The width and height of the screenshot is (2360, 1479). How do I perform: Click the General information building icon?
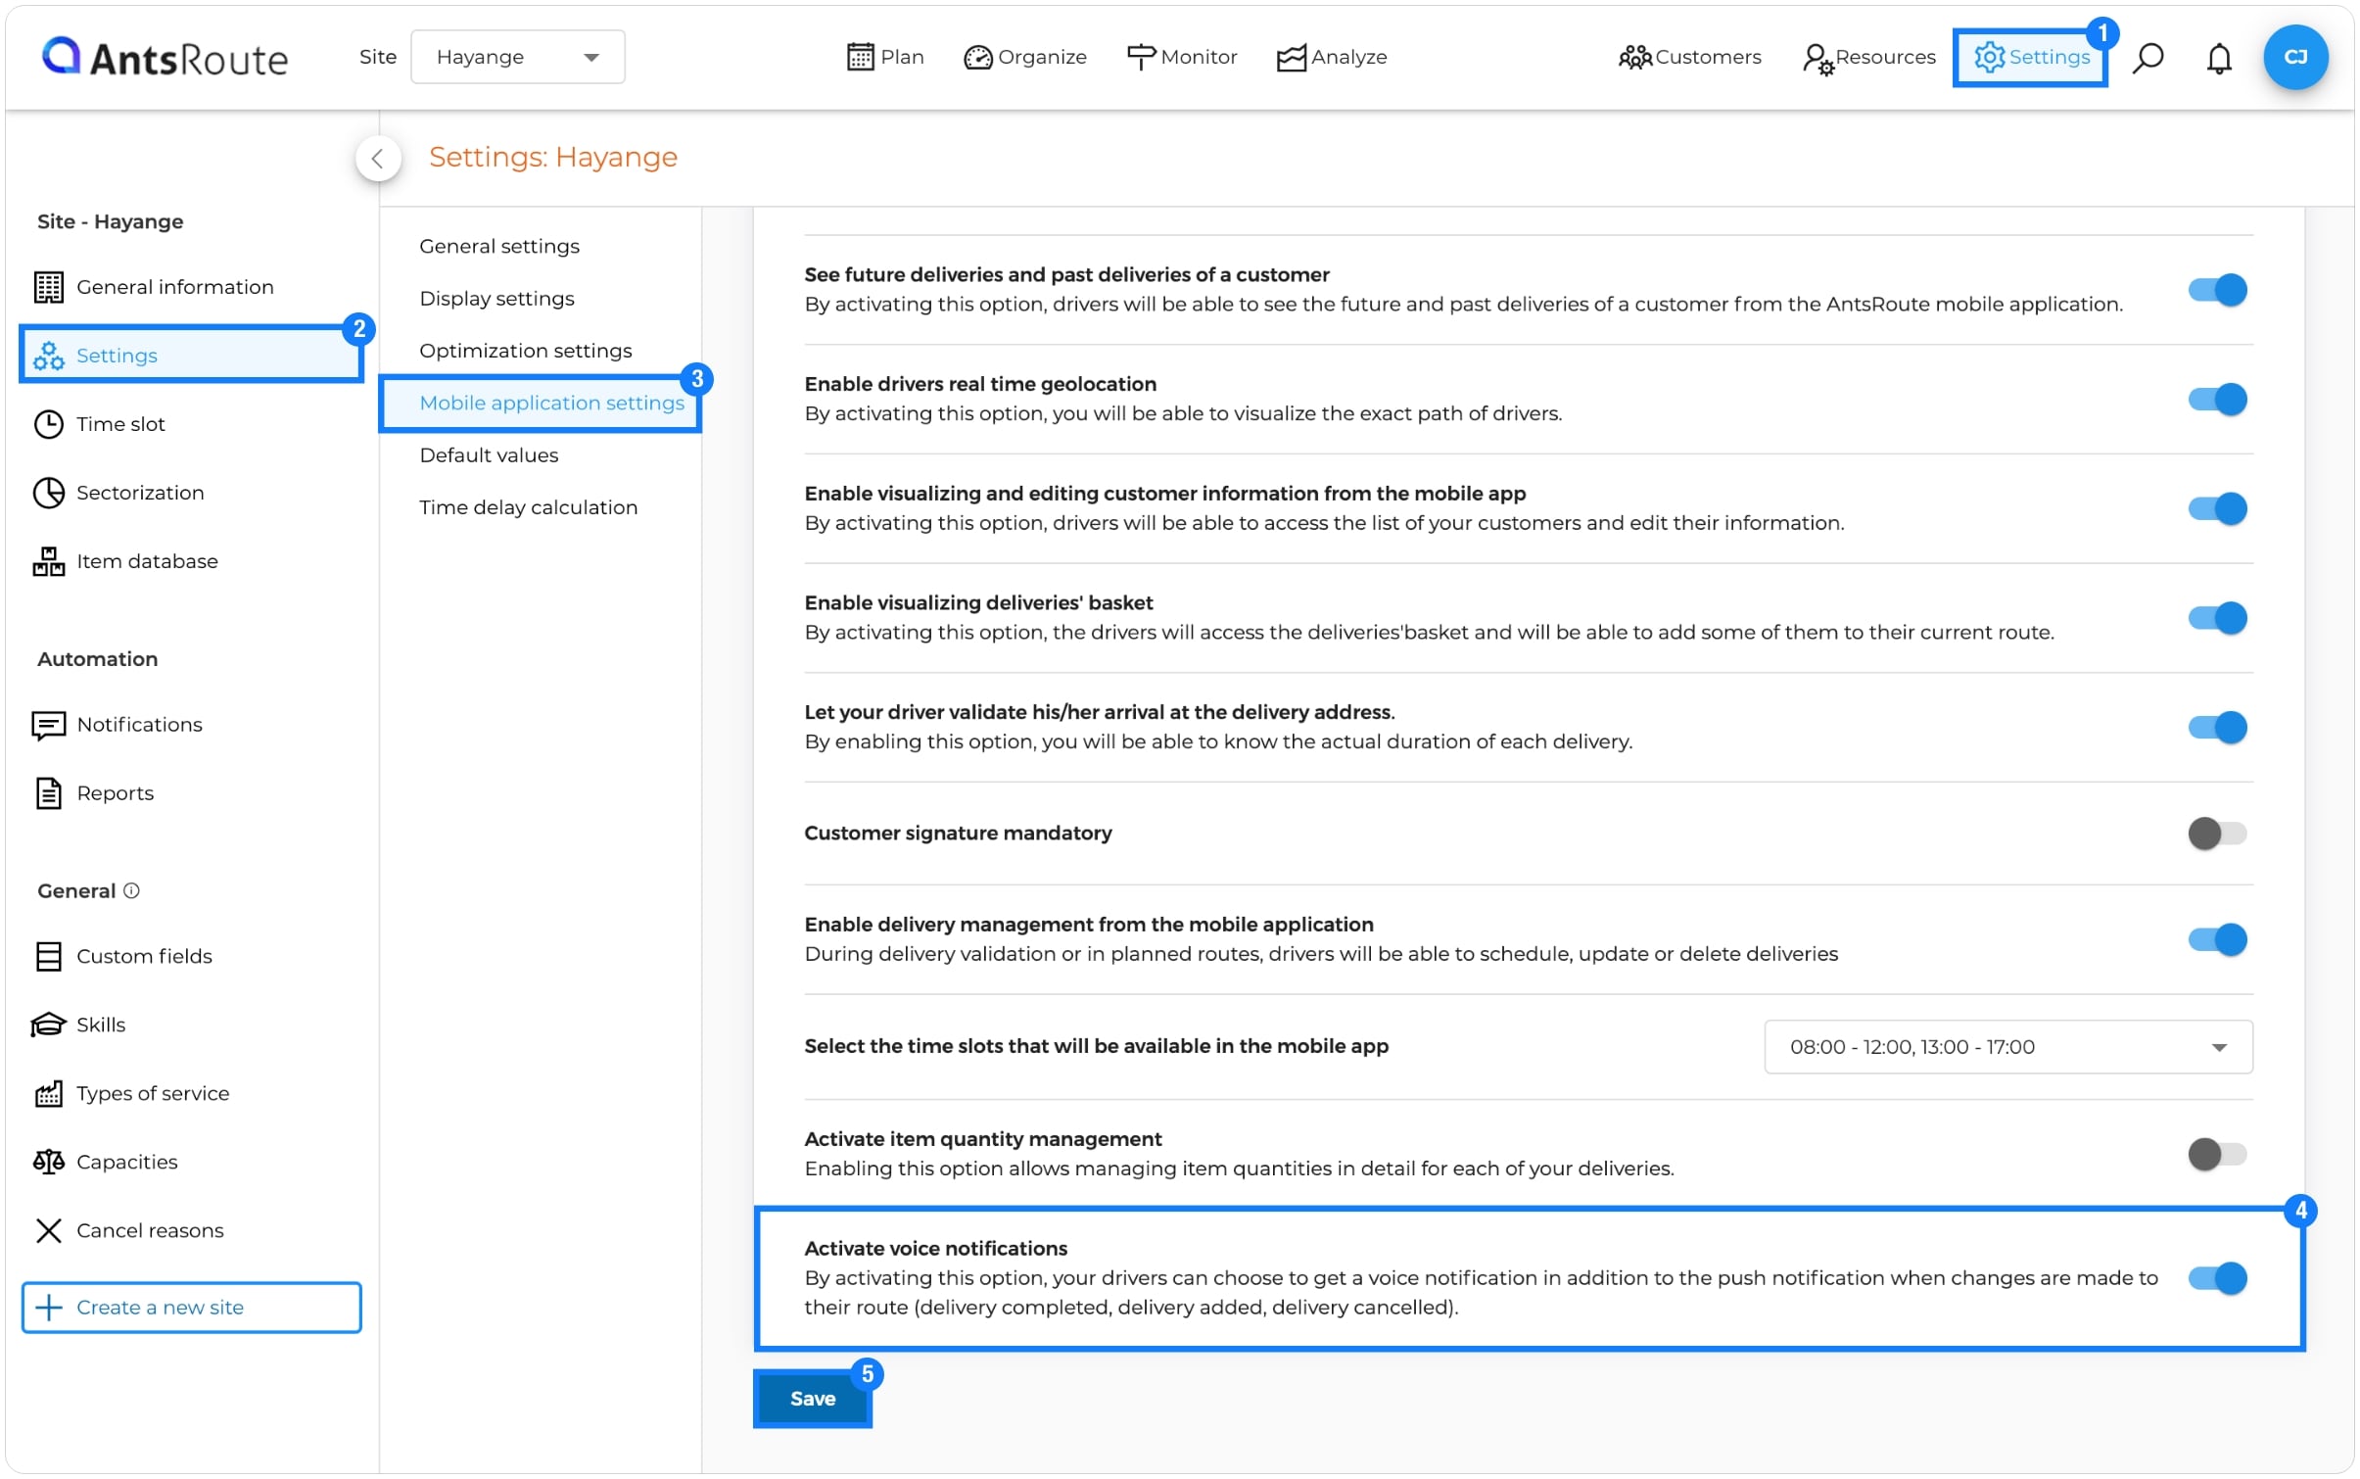49,287
